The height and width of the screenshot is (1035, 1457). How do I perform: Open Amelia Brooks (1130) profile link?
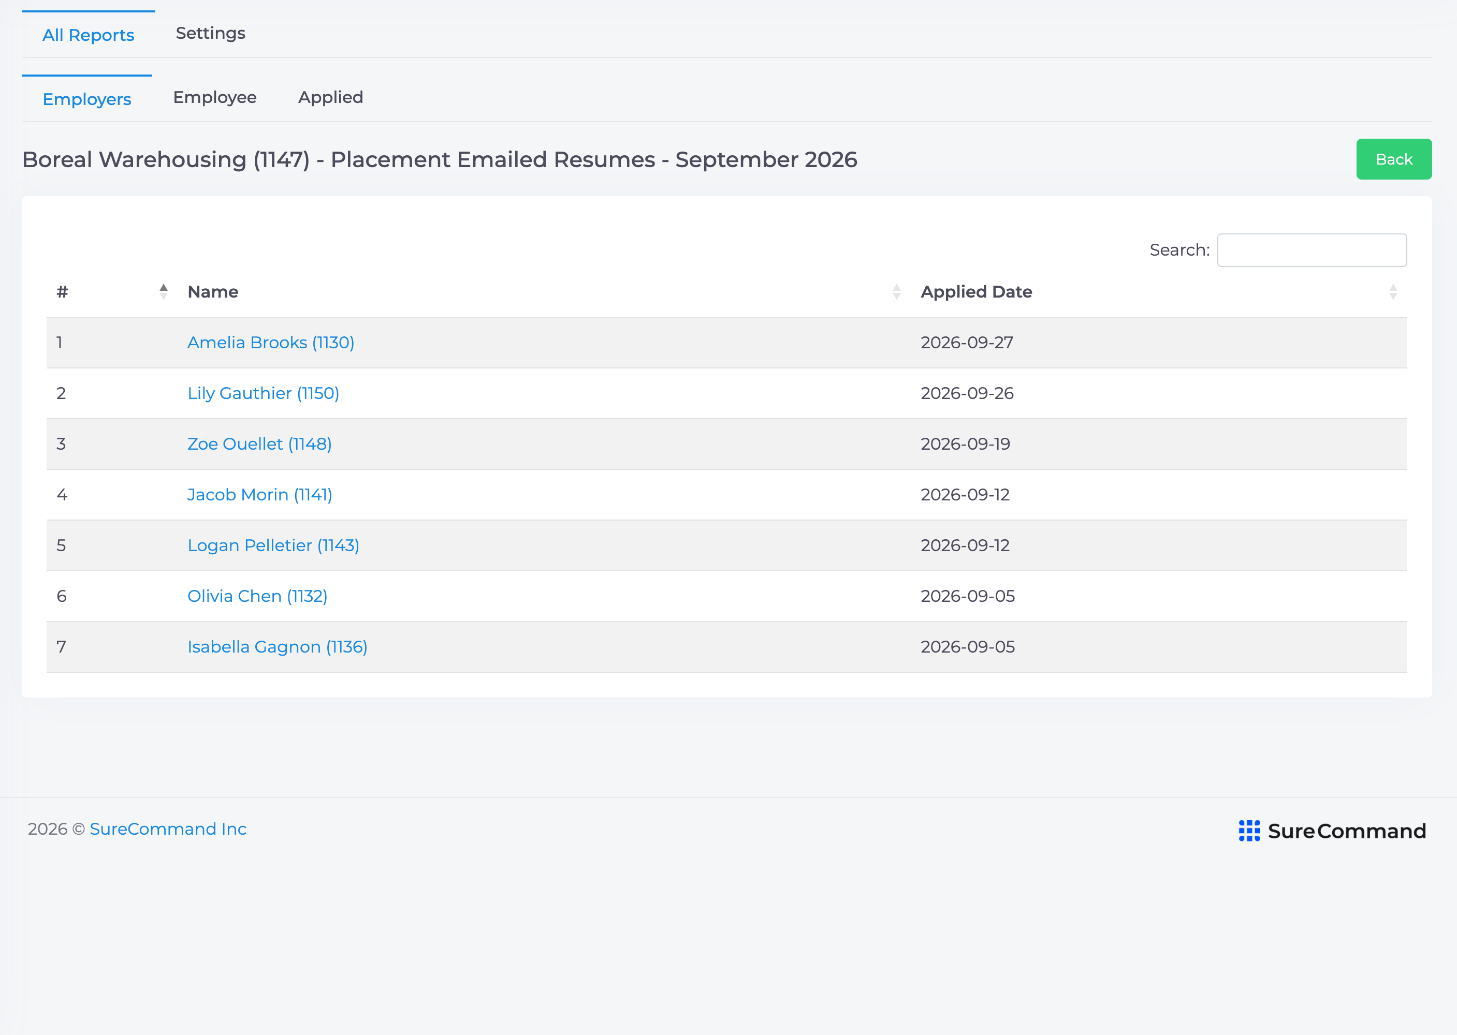(x=271, y=343)
